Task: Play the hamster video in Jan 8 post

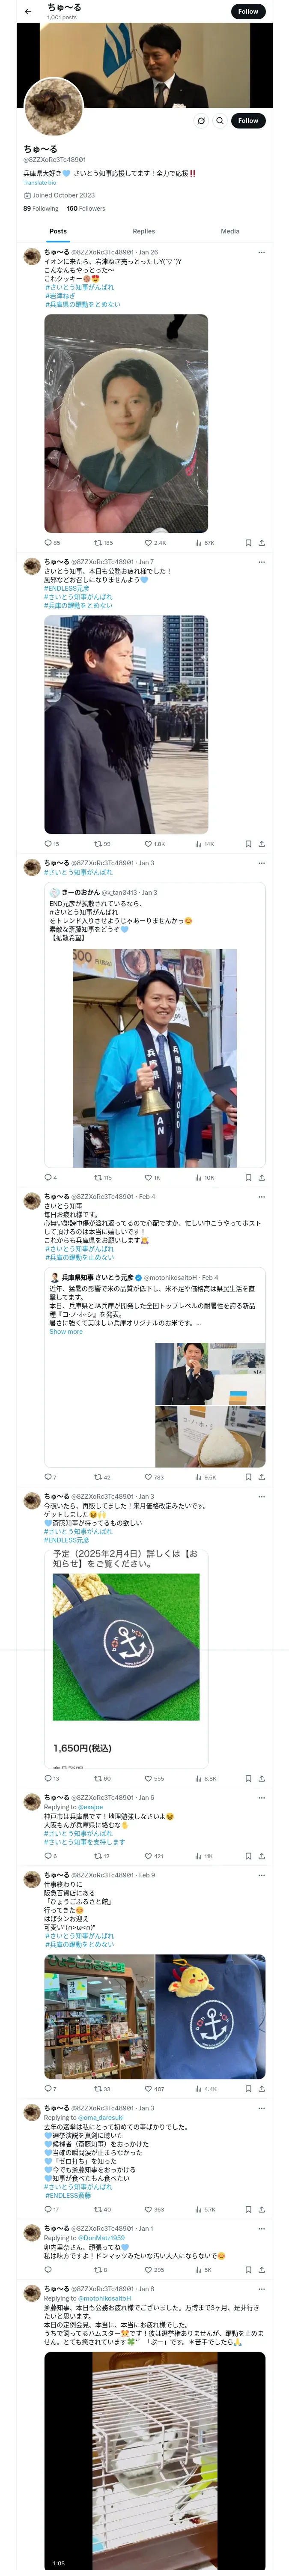Action: pos(155,2445)
